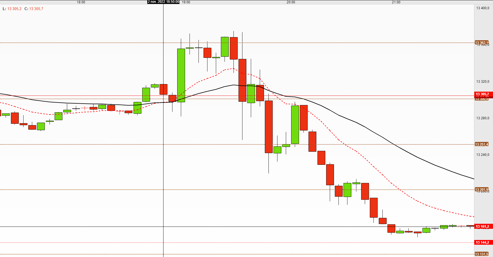The image size is (493, 257).
Task: Click the 20:00 time axis label
Action: pos(291,2)
